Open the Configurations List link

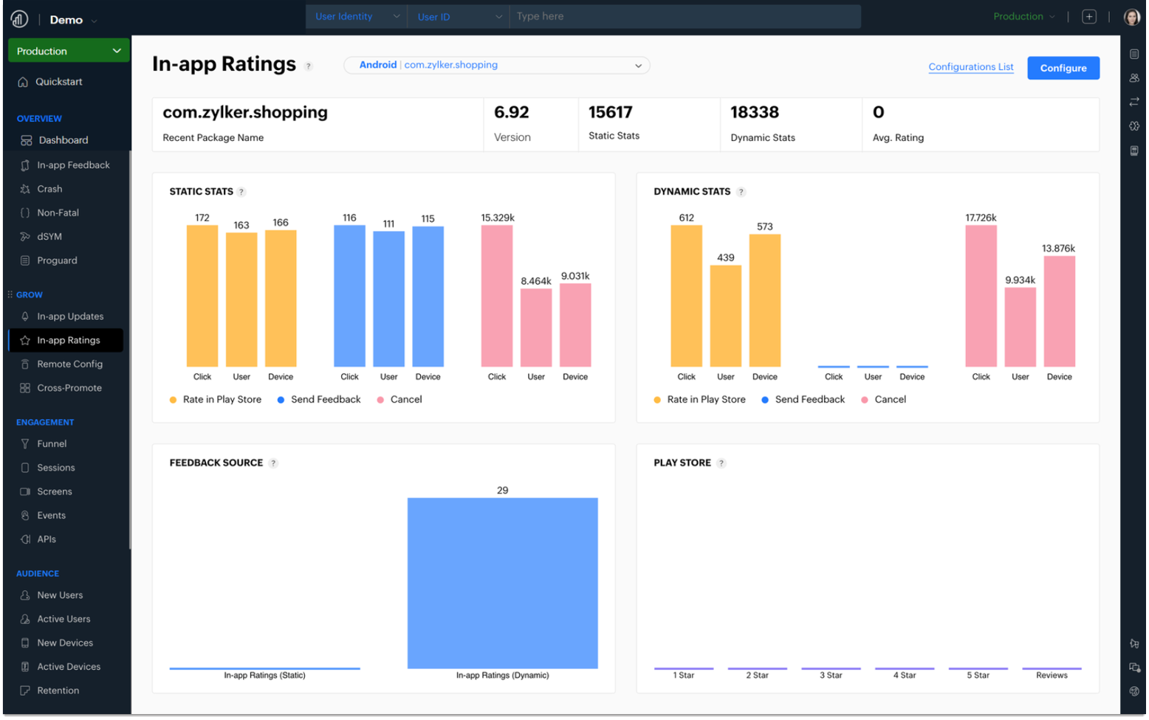pyautogui.click(x=970, y=67)
